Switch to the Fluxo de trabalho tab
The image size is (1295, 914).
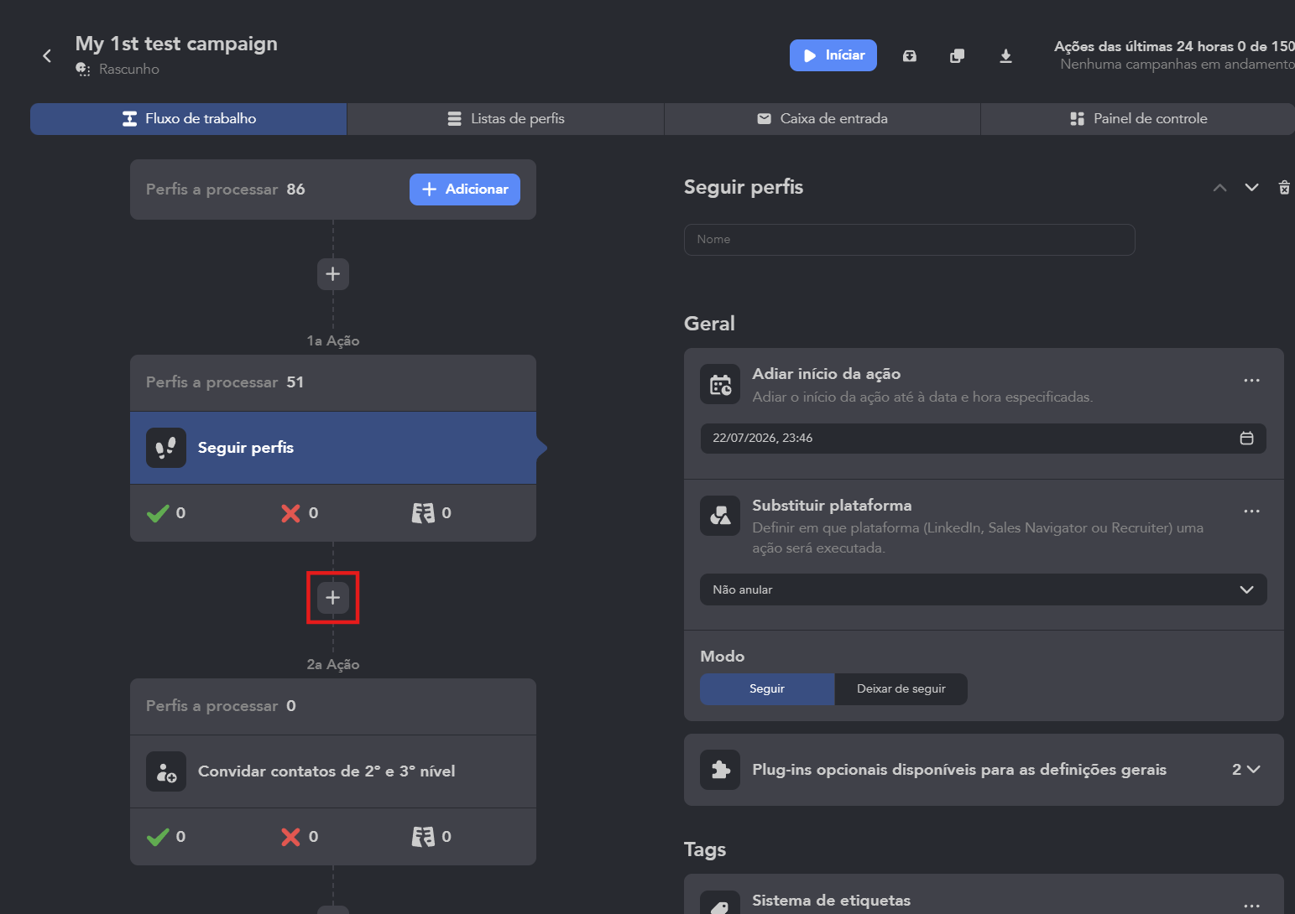coord(189,119)
